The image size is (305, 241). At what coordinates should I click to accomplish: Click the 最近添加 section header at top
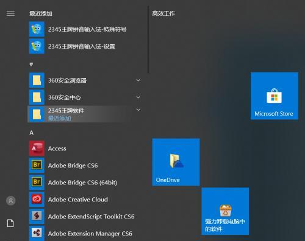pyautogui.click(x=41, y=13)
